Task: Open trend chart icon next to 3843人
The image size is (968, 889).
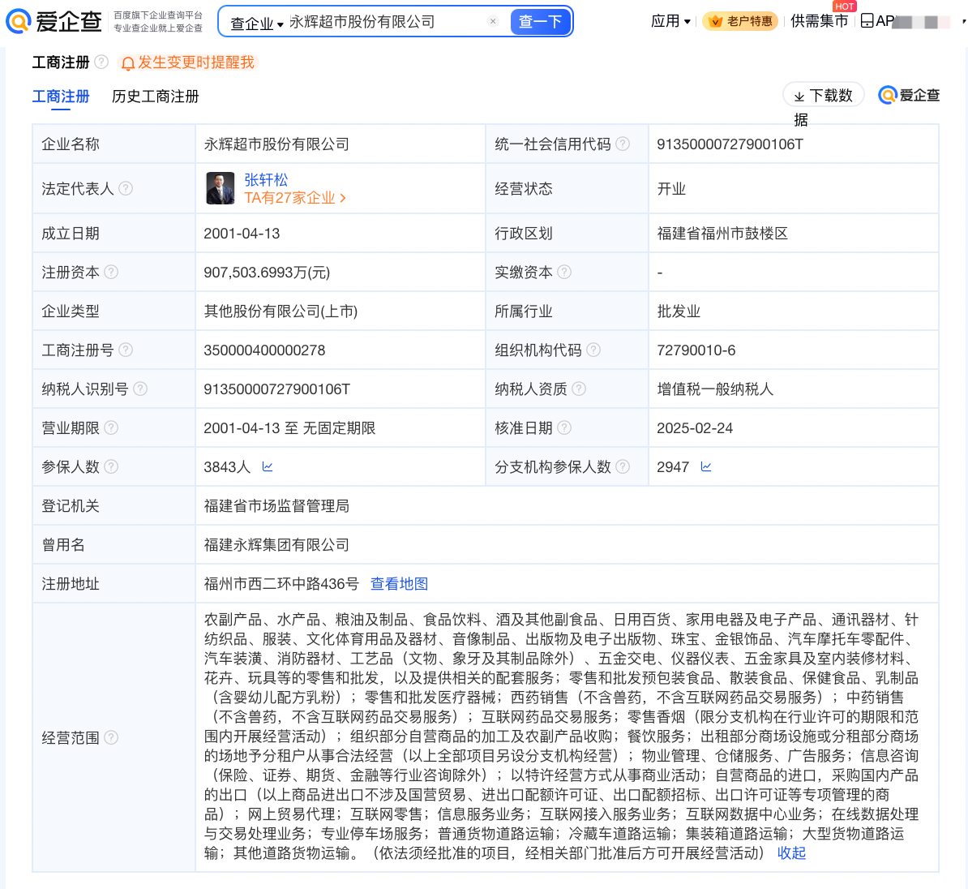Action: [268, 466]
